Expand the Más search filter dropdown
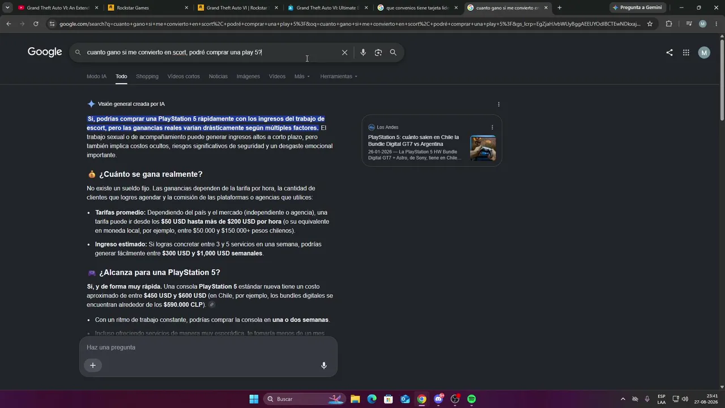This screenshot has width=725, height=408. pos(302,76)
